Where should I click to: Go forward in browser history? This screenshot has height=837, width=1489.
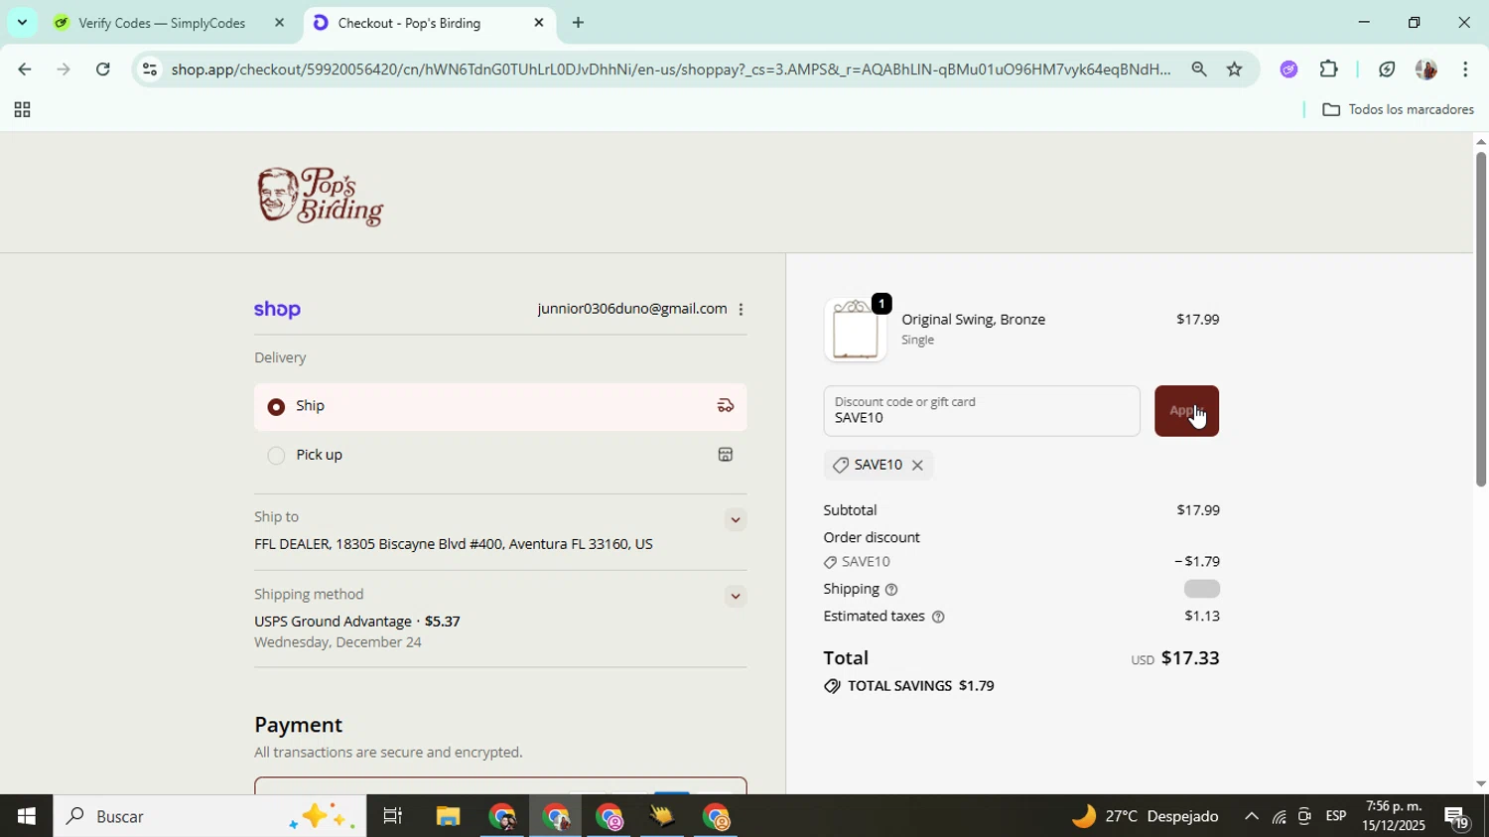tap(64, 70)
